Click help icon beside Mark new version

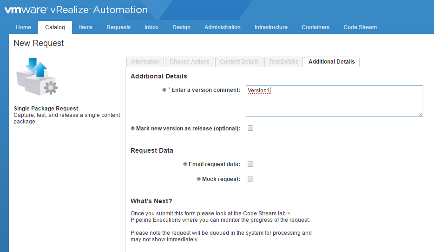(x=132, y=129)
